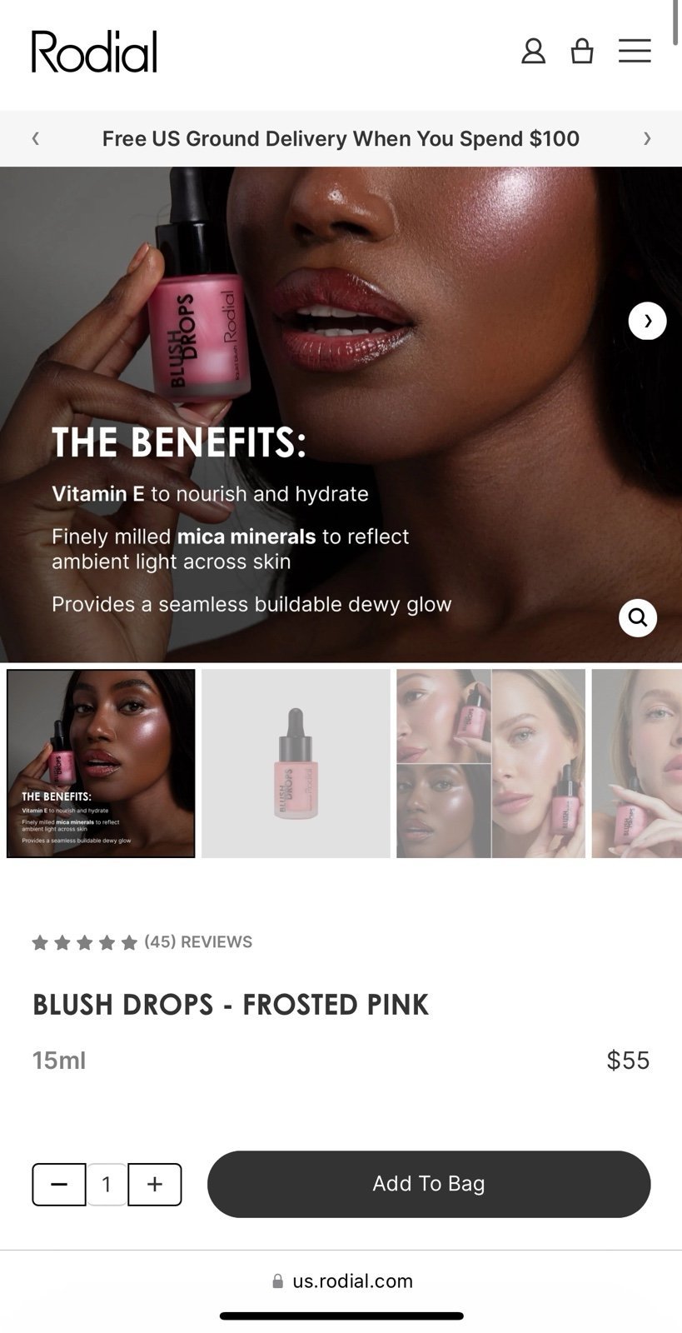Show next promo banner message
The height and width of the screenshot is (1333, 682).
point(647,138)
